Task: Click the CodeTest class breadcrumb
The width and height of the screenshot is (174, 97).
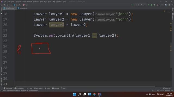Action: (x=17, y=5)
